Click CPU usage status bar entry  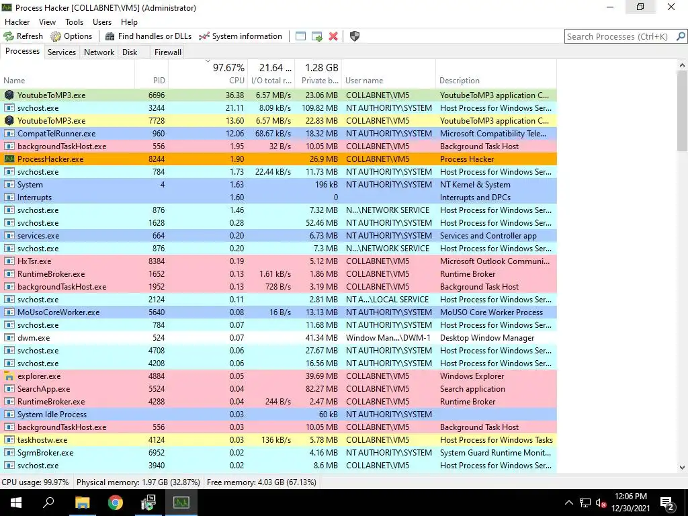35,482
